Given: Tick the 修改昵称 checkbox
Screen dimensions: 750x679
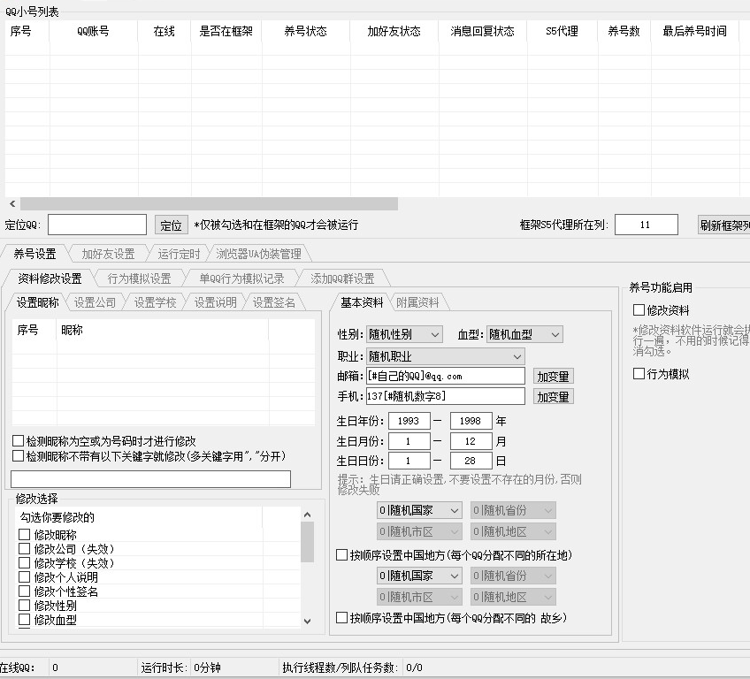Looking at the screenshot, I should click(25, 535).
